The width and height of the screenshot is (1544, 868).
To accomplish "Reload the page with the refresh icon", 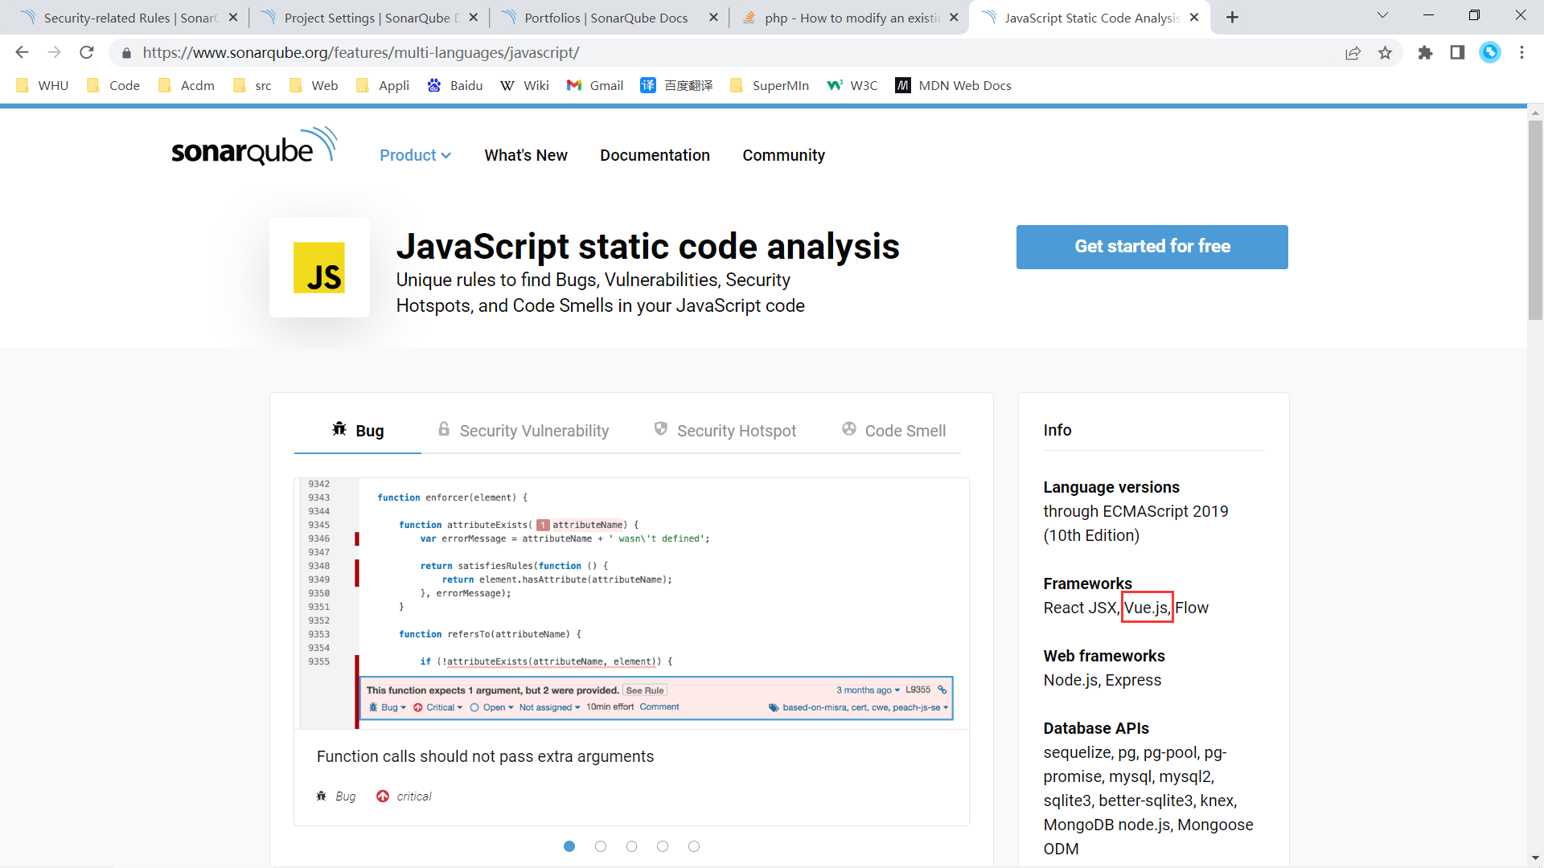I will tap(87, 52).
